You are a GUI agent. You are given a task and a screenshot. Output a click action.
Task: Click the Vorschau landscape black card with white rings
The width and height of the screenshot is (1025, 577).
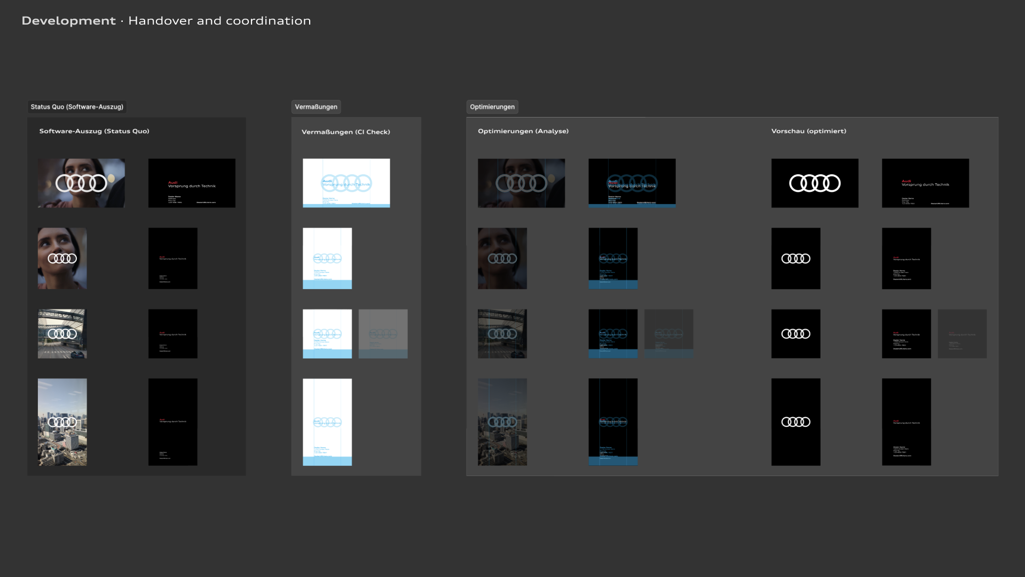[x=815, y=183]
